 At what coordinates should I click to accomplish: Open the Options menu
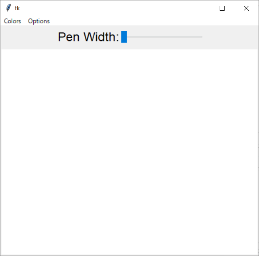coord(39,21)
